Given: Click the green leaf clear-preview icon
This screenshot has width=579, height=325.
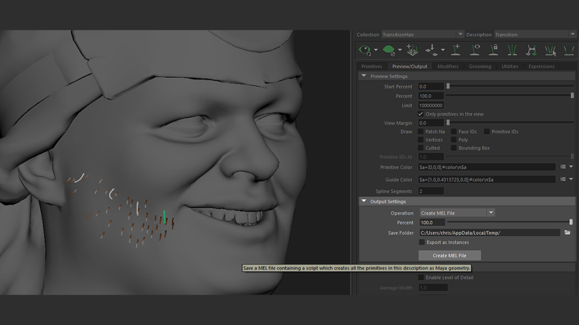Looking at the screenshot, I should pos(388,50).
